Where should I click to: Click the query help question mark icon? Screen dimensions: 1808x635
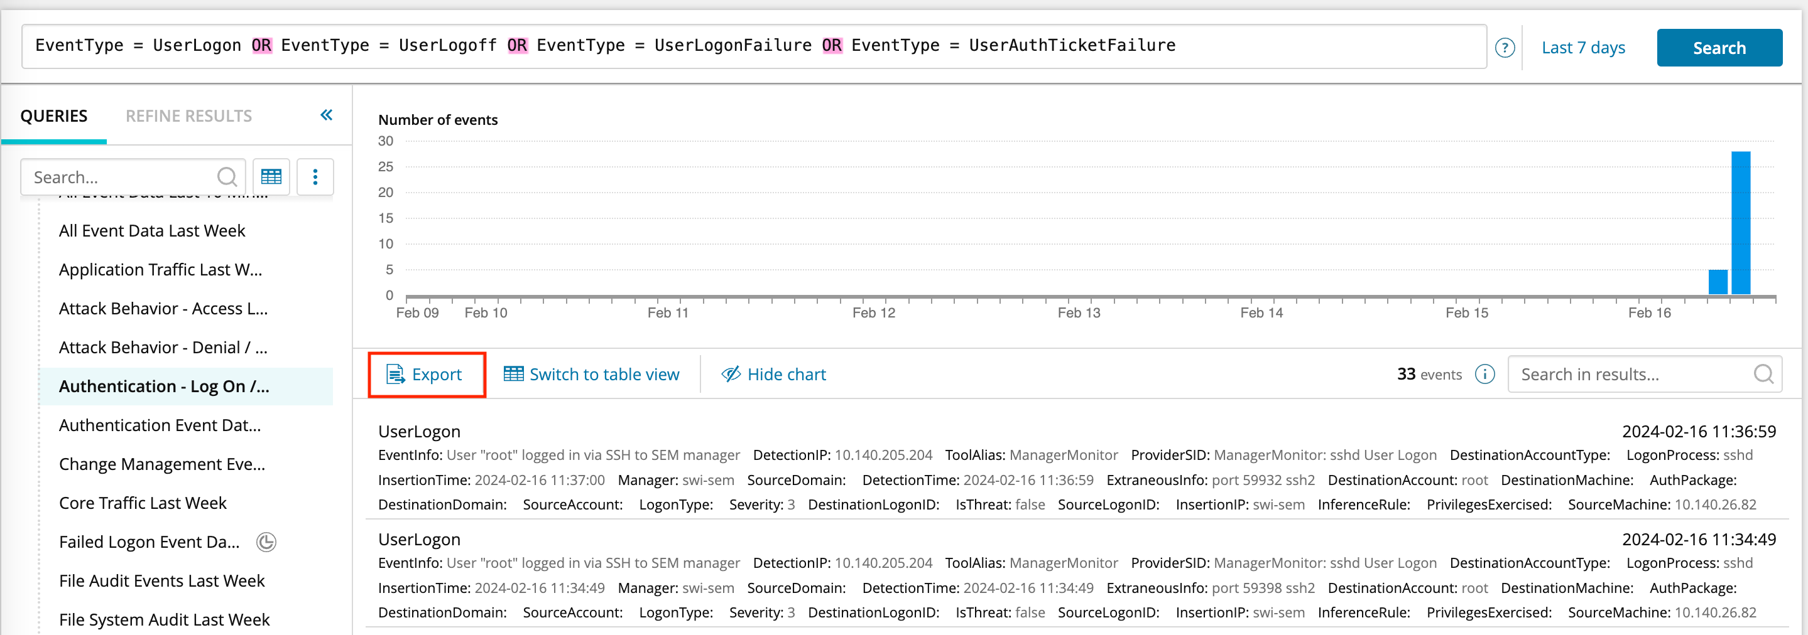point(1504,48)
